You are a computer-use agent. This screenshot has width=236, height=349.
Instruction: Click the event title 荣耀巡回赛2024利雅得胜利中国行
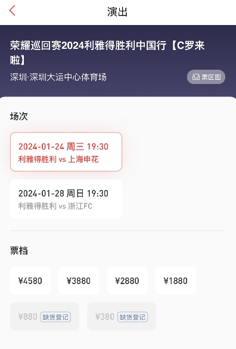[88, 46]
